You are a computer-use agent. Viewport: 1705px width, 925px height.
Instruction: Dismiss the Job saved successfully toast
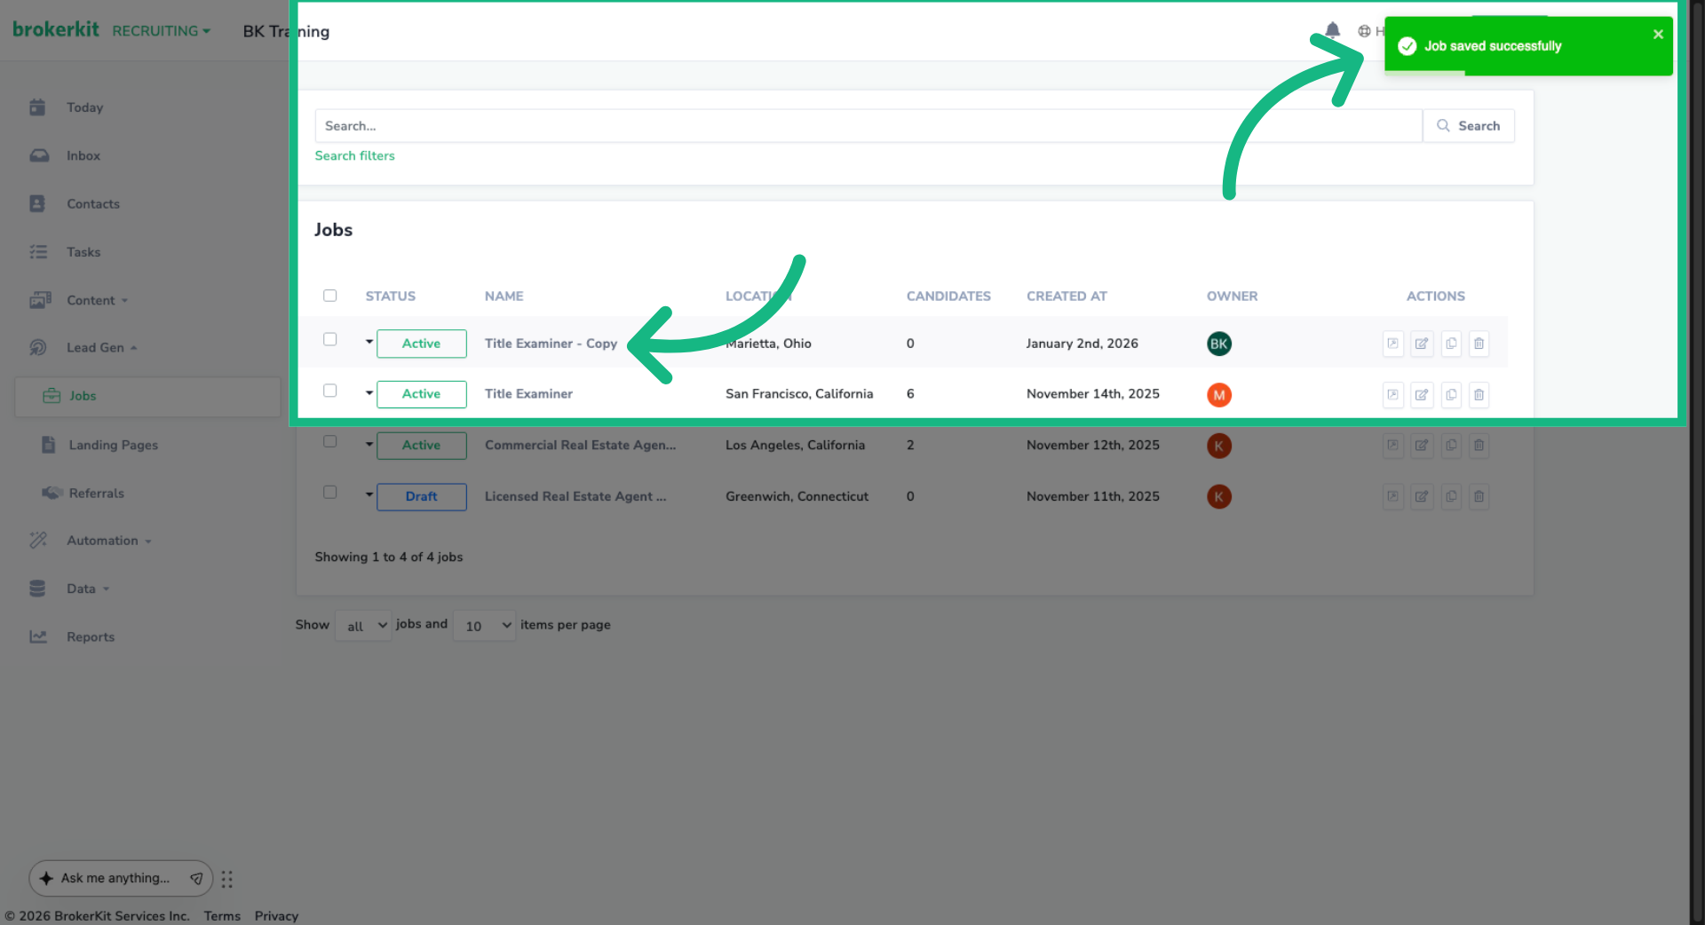[1658, 34]
